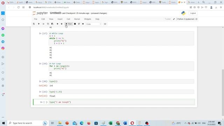The width and height of the screenshot is (224, 126).
Task: Open Telegram sidebar icon
Action: pos(3,42)
